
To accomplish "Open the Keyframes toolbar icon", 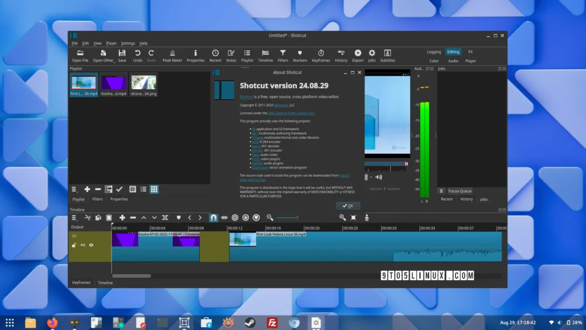I will click(320, 56).
